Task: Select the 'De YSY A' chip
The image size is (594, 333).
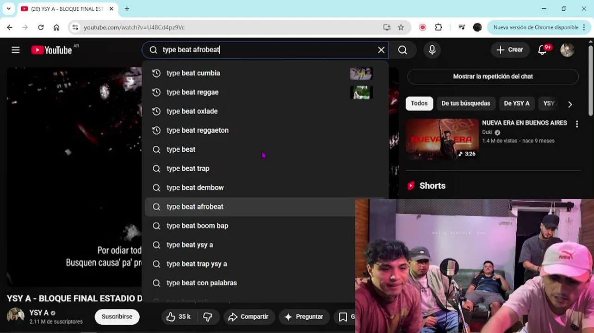Action: 517,103
